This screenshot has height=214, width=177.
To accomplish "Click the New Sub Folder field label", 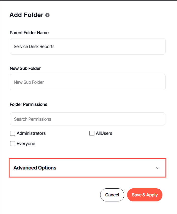I will pyautogui.click(x=25, y=68).
